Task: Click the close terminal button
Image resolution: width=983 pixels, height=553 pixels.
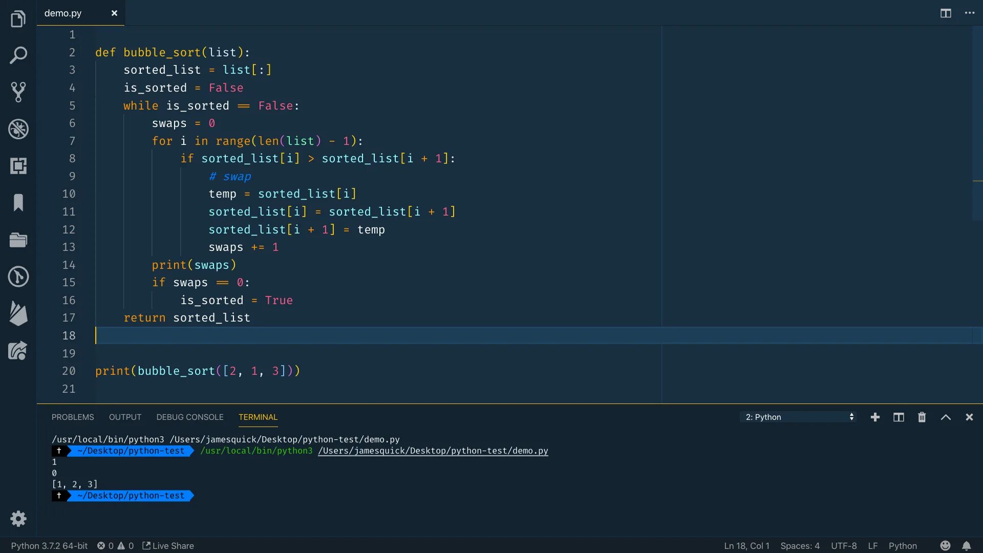Action: (970, 417)
